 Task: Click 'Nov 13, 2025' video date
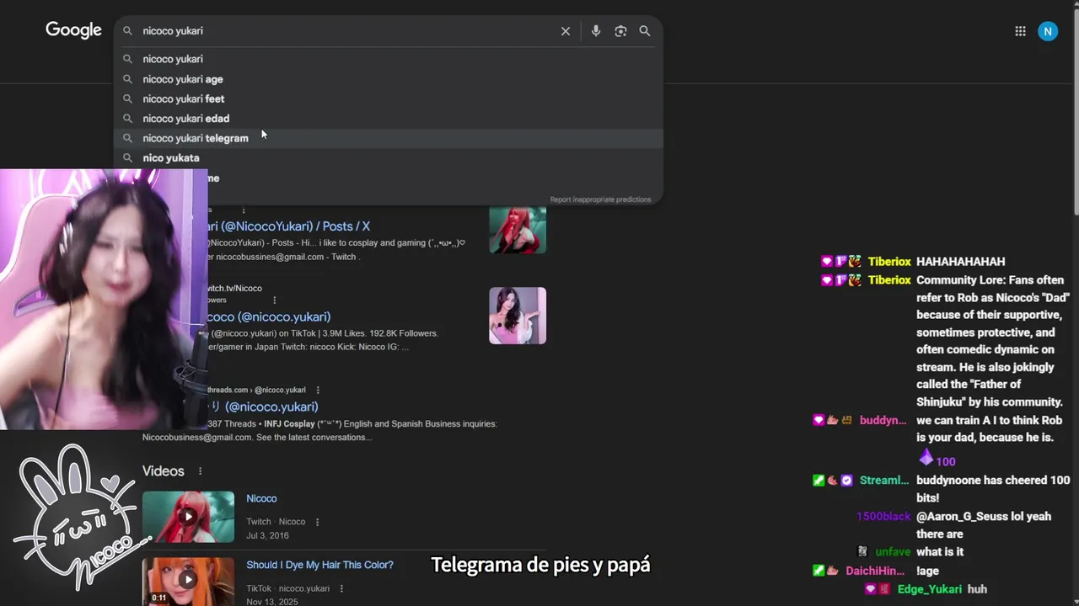(x=271, y=603)
